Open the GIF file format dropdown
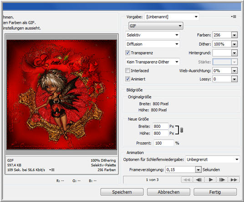Screen dimensions: 244x202 click(x=156, y=26)
